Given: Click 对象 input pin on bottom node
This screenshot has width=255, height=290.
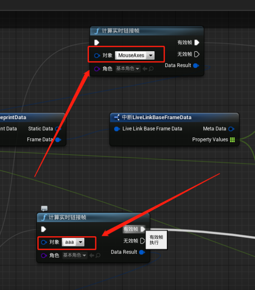Looking at the screenshot, I should tap(44, 242).
